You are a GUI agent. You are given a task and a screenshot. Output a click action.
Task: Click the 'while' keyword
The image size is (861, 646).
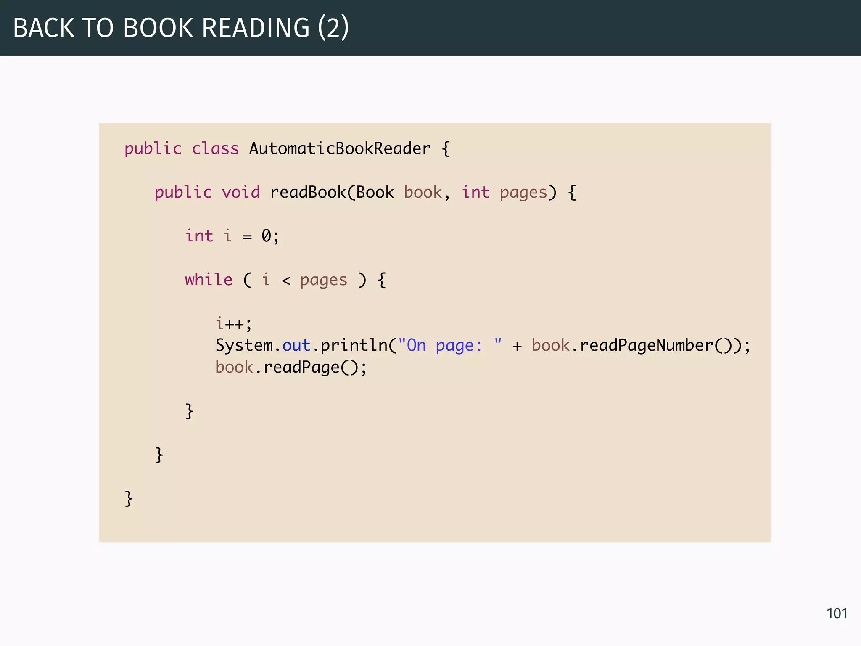(x=209, y=280)
